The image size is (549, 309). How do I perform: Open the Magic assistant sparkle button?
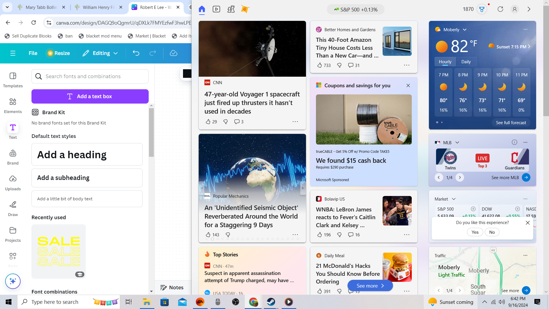[13, 281]
